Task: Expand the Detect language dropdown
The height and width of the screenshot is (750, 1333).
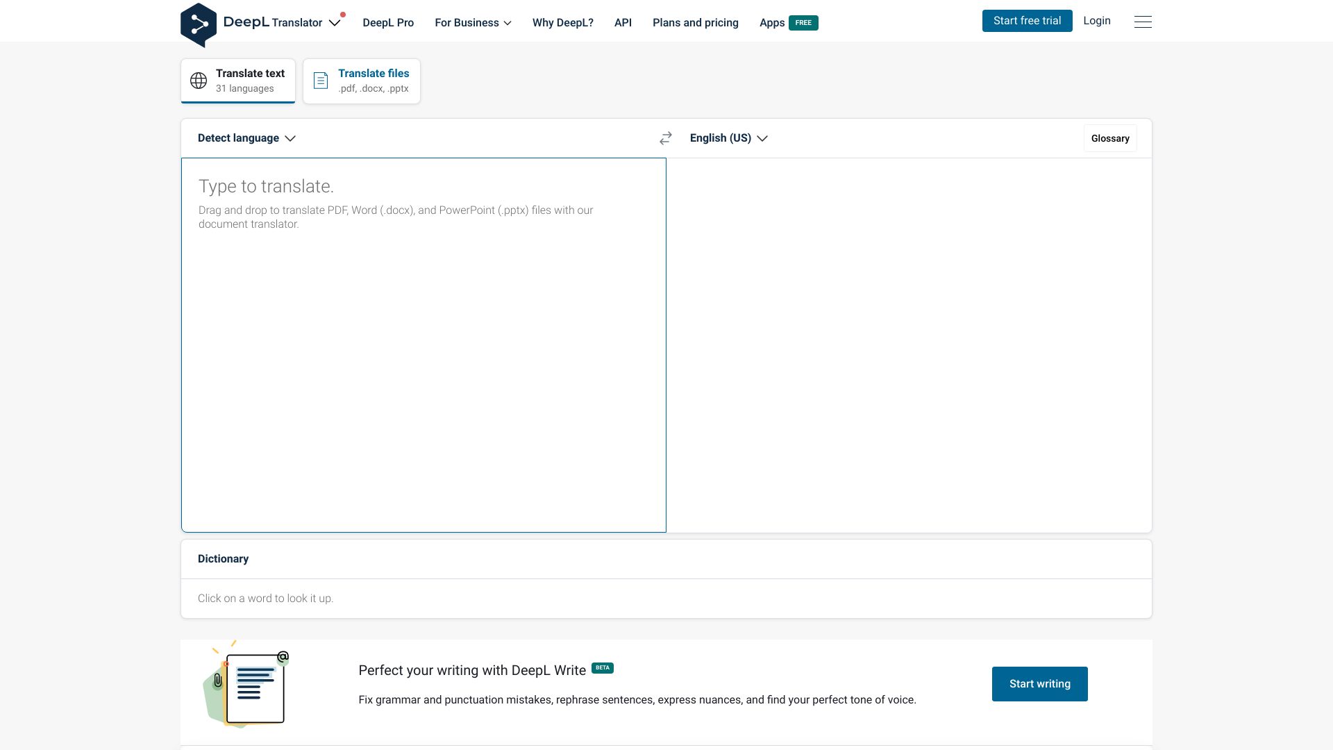Action: tap(246, 138)
